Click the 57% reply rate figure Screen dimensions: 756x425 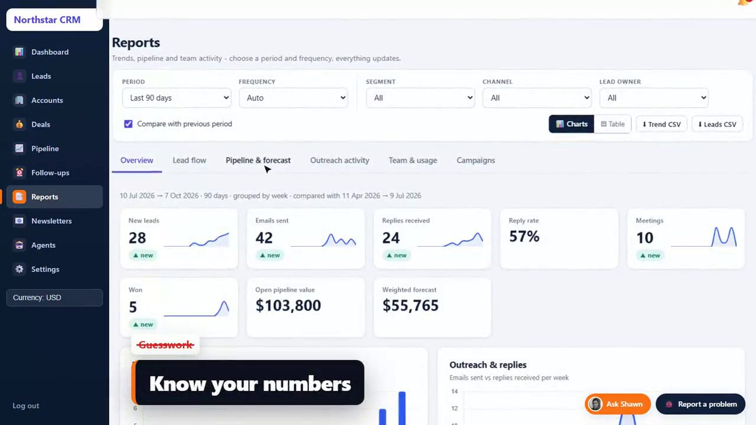pyautogui.click(x=524, y=237)
